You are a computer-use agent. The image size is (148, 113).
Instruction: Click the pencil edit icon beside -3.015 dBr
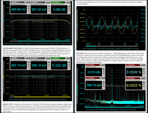pyautogui.click(x=104, y=73)
